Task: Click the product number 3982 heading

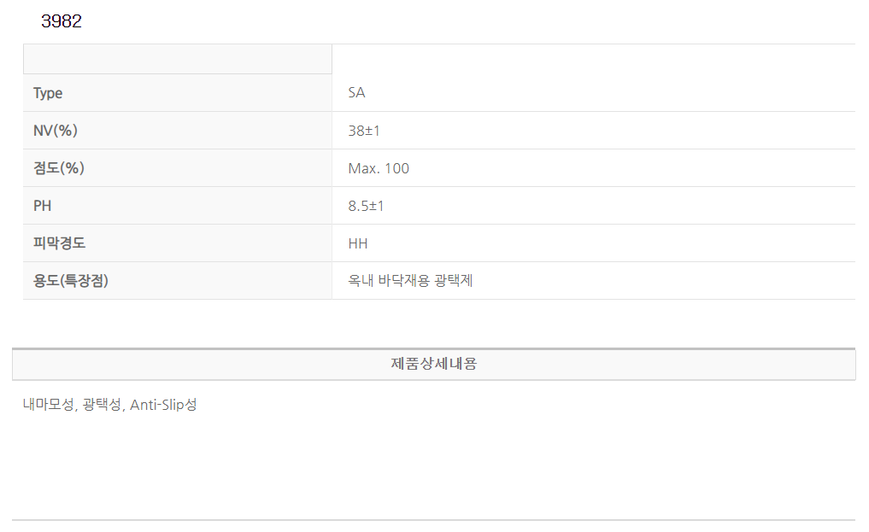Action: (62, 22)
